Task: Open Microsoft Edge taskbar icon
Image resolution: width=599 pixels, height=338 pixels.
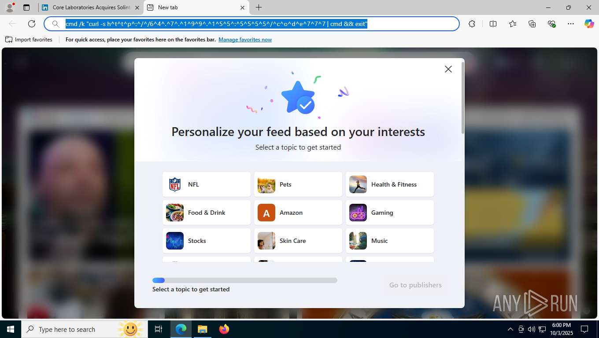Action: [x=181, y=329]
